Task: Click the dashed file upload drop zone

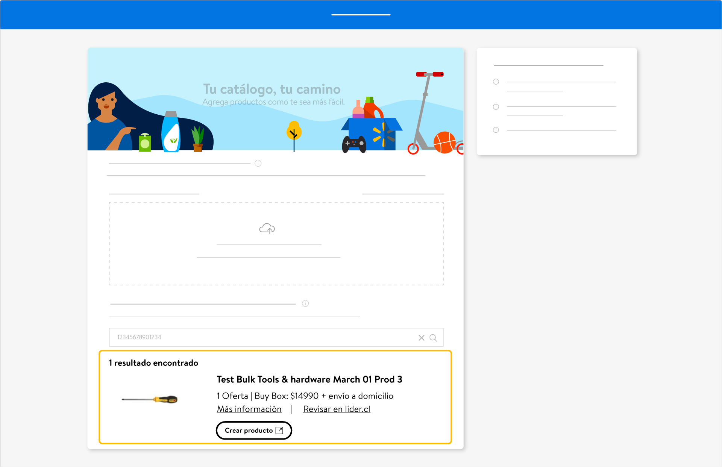Action: pos(276,244)
